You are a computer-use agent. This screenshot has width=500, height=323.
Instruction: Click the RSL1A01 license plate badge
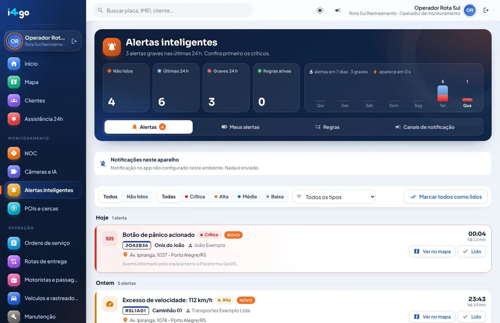[x=136, y=310]
